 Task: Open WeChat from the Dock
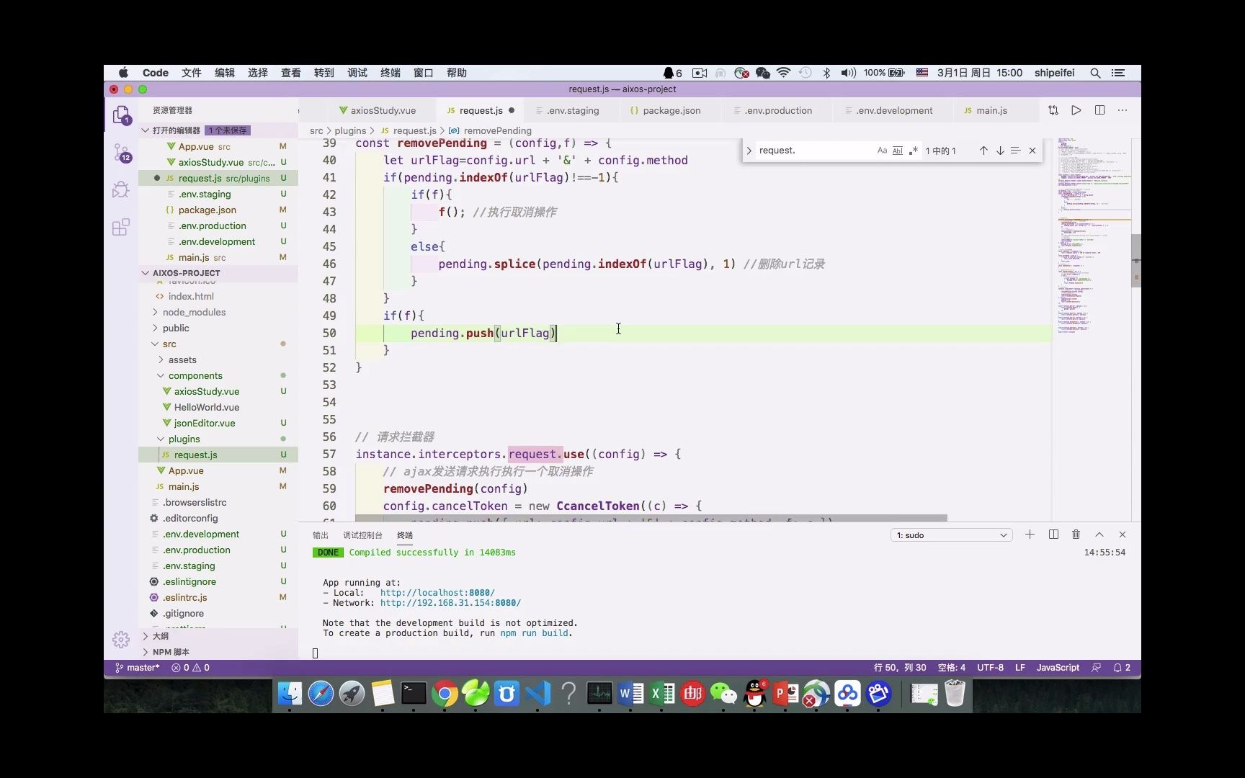[x=723, y=694]
